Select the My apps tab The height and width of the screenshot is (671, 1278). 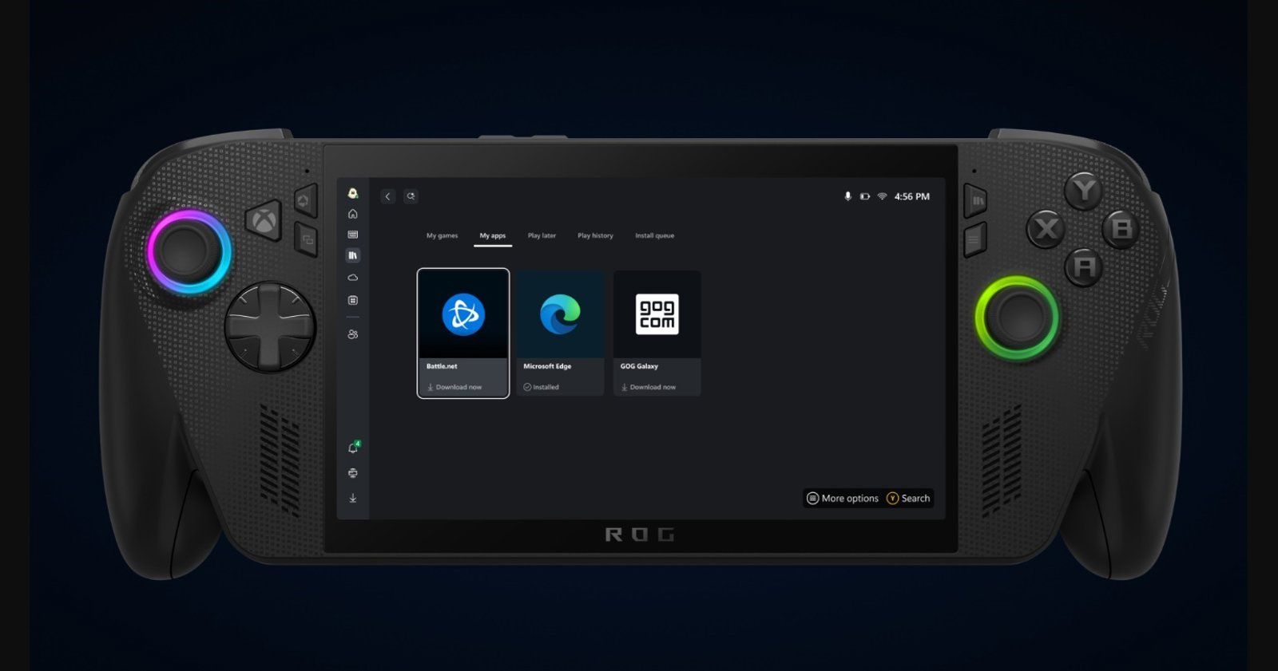(493, 235)
